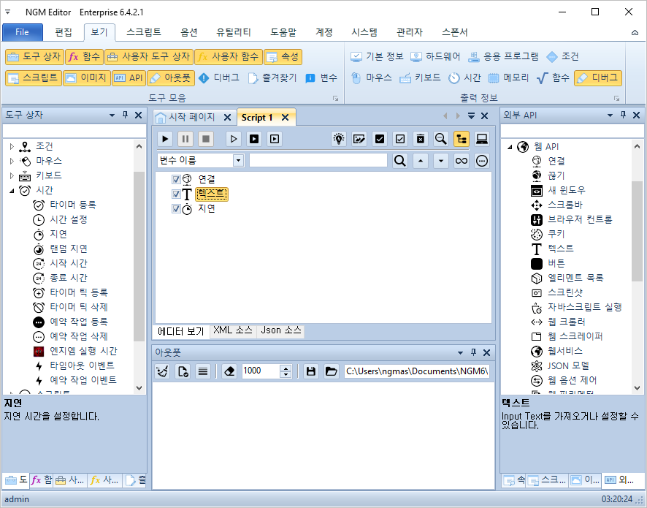Viewport: 647px width, 508px height.
Task: Open the File menu button
Action: tap(23, 32)
